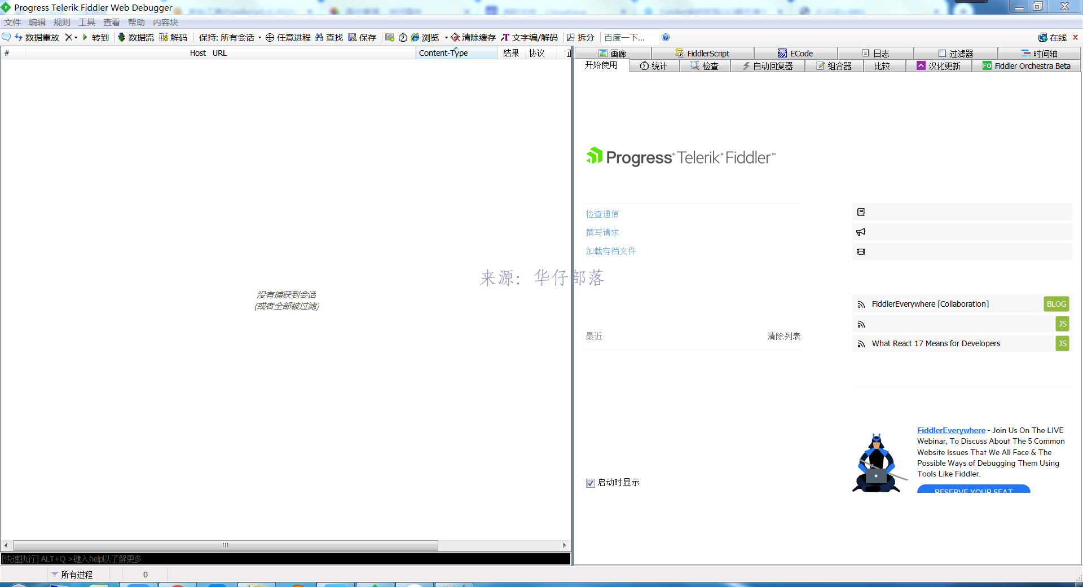Viewport: 1083px width, 587px height.
Task: Toggle stream (数据流) mode
Action: [x=136, y=37]
